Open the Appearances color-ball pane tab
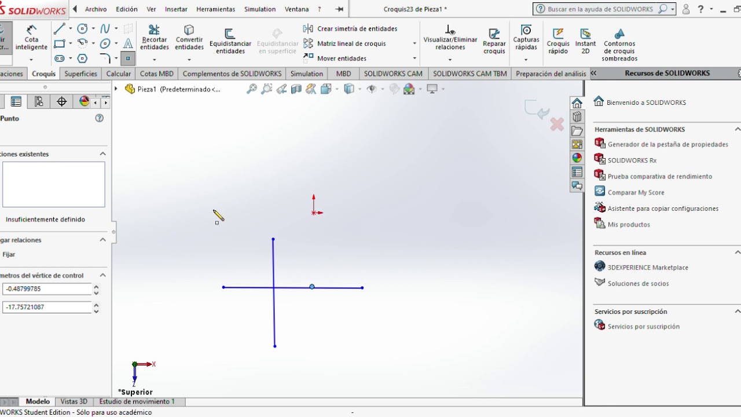The image size is (741, 417). pyautogui.click(x=577, y=158)
